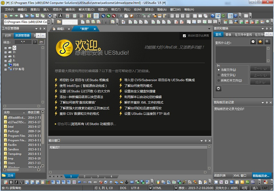Open the 浏览所有 UEStudio 功能提示 link

tap(87, 124)
